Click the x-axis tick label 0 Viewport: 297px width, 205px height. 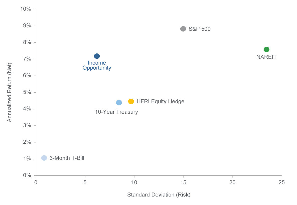pos(36,182)
